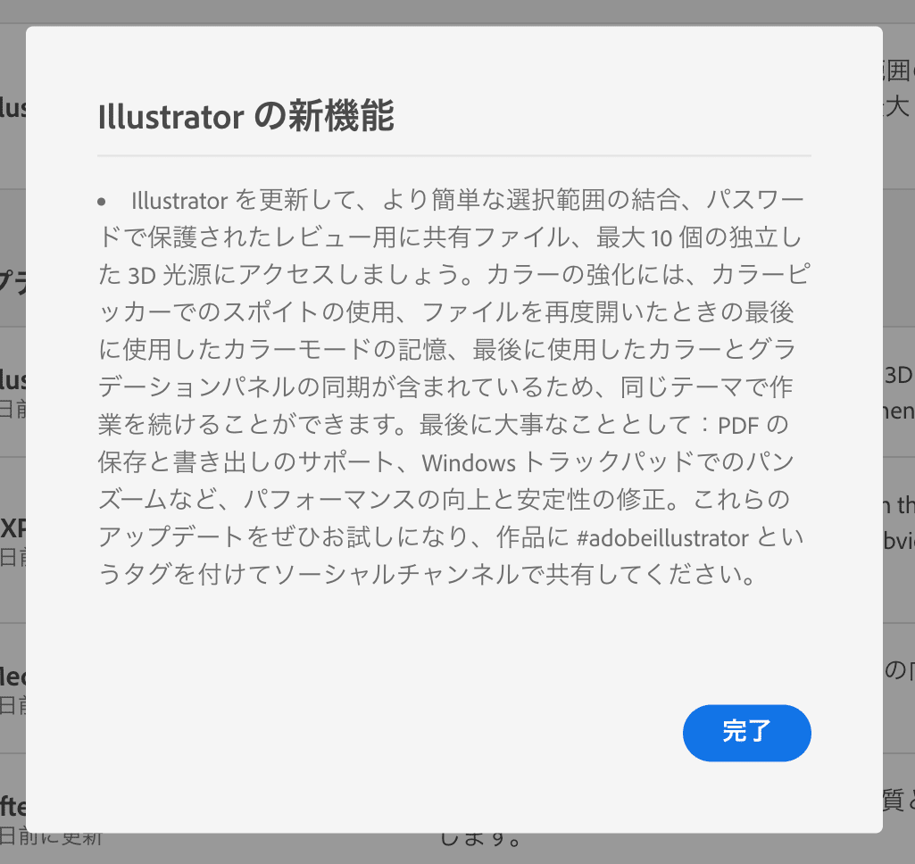Screen dimensions: 915x864
Task: Select the 'Illustrator の新機能' dialog heading
Action: (x=245, y=116)
